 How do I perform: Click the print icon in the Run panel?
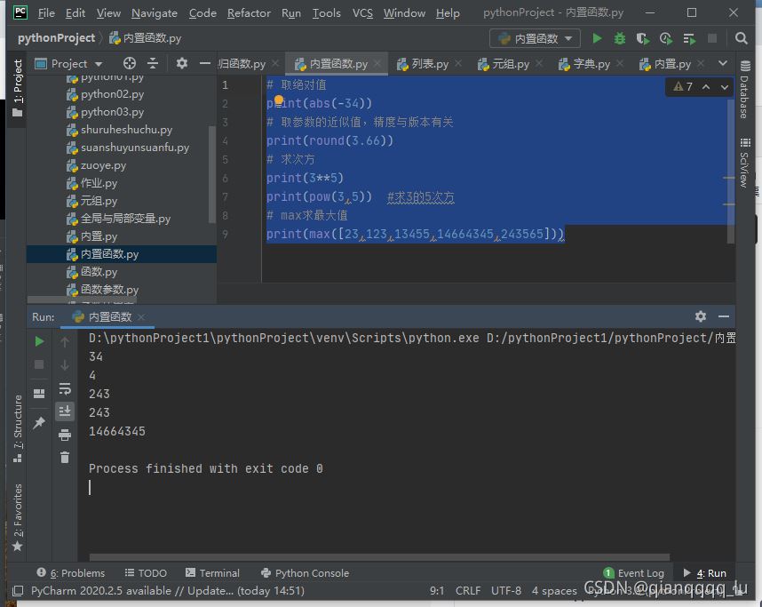point(65,435)
